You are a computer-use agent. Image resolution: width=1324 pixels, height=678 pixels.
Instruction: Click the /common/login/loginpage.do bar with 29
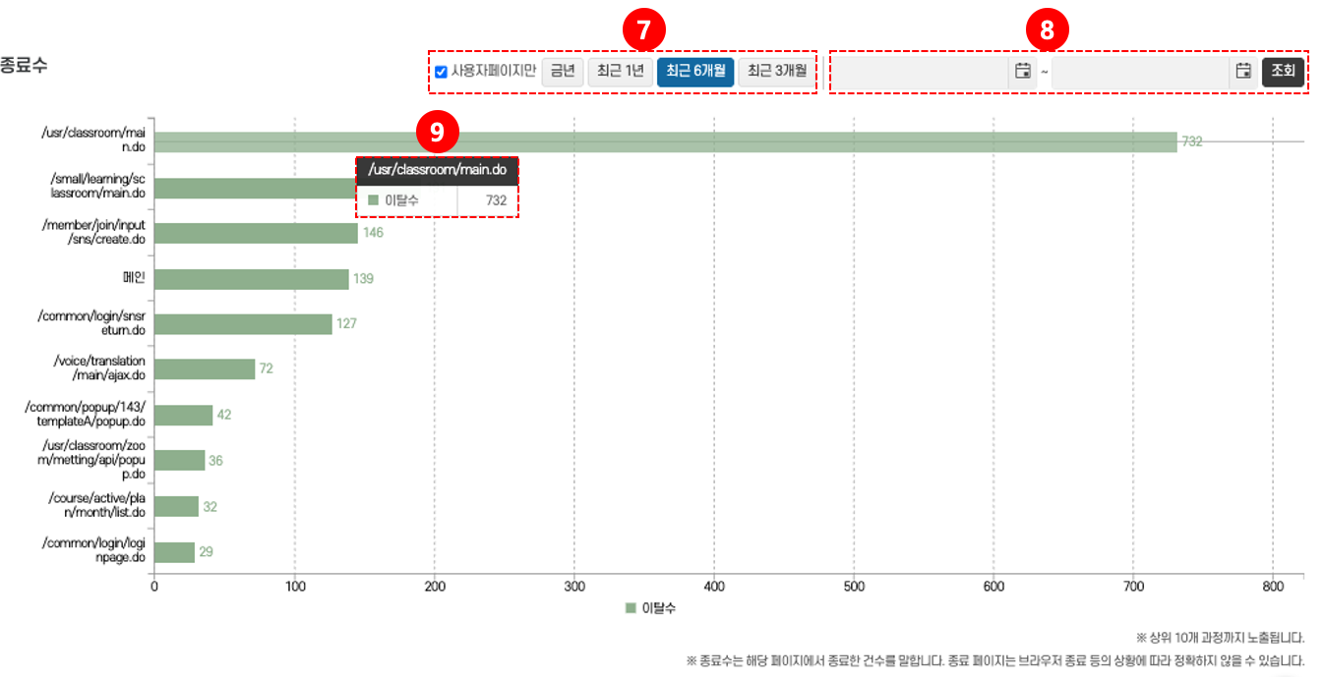click(x=175, y=552)
